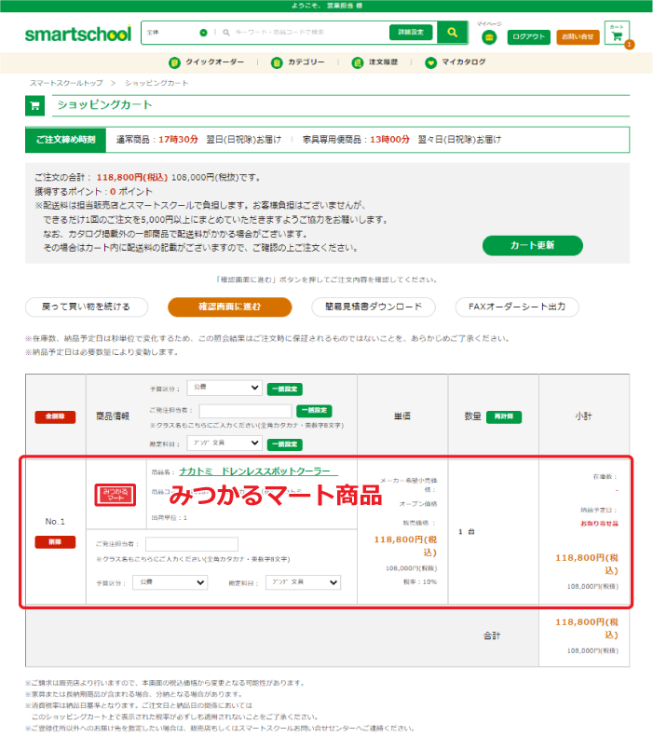
Task: Click the ご発注担当者 input for item No.1
Action: 192,544
